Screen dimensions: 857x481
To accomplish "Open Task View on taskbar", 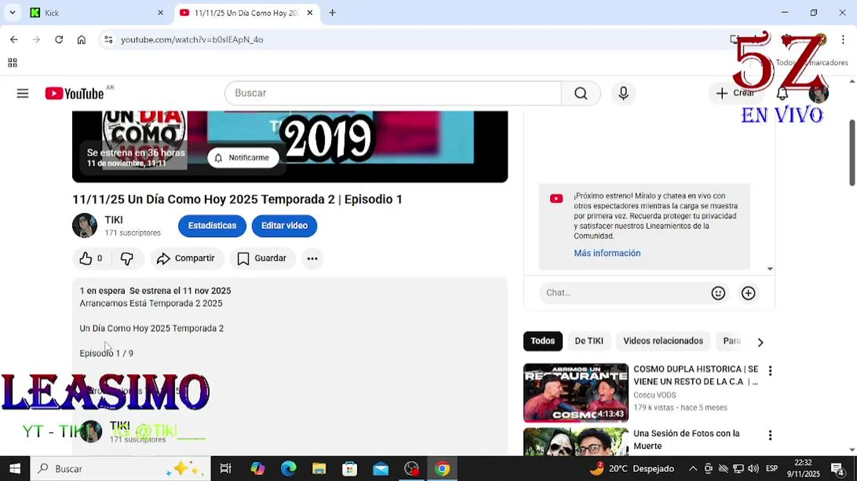I will tap(226, 469).
